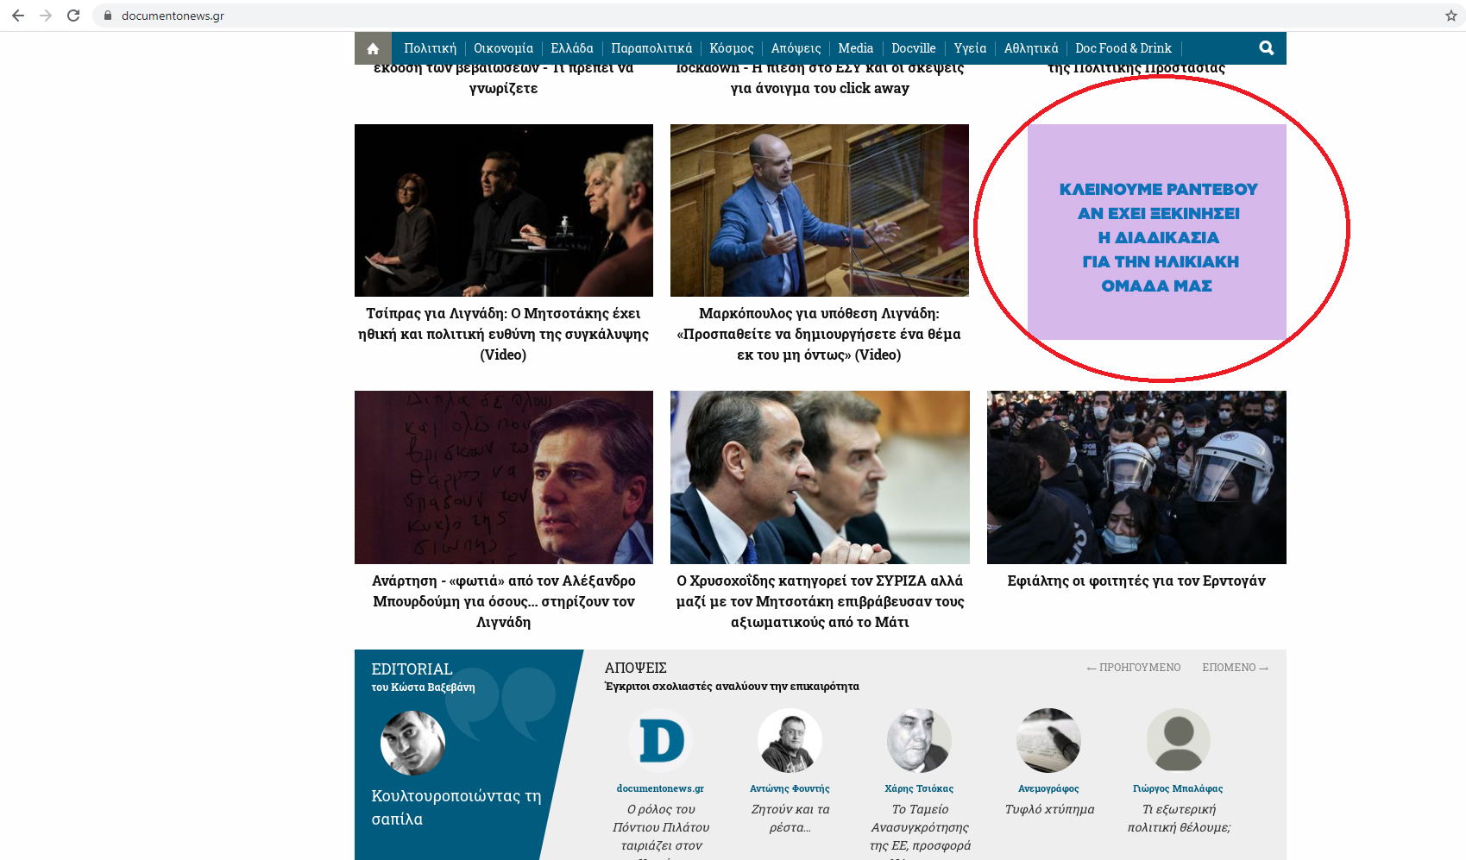Read Ανάρτηση «φωτιά» Μπουρδούμη headline
Viewport: 1466px width, 860px height.
[x=504, y=601]
